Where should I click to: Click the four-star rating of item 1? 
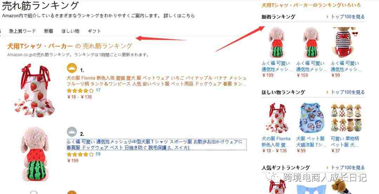pyautogui.click(x=80, y=91)
